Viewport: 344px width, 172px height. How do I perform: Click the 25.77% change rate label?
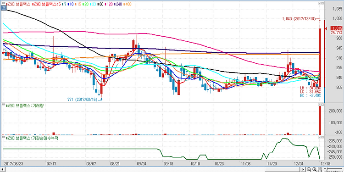336,33
